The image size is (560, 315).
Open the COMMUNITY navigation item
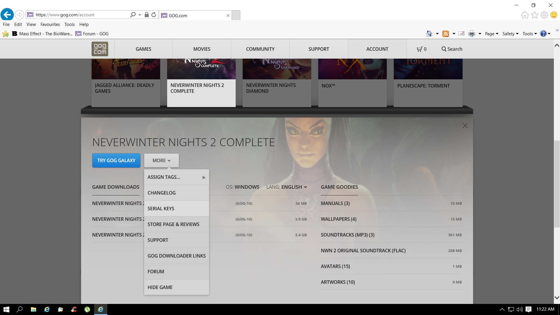tap(260, 49)
